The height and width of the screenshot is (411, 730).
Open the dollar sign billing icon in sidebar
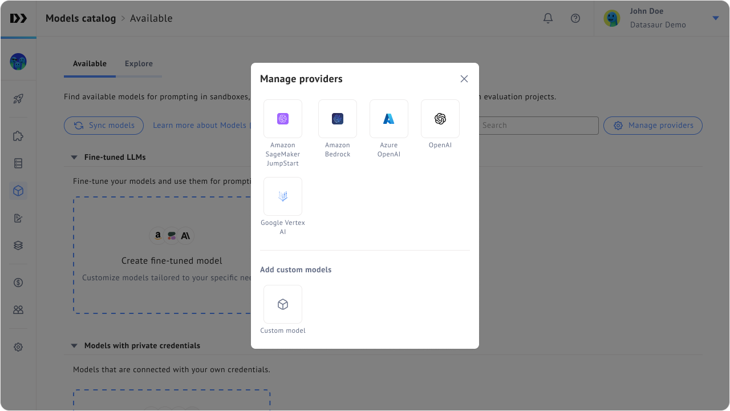pos(18,283)
